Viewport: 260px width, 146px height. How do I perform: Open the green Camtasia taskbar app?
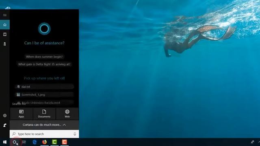54,142
